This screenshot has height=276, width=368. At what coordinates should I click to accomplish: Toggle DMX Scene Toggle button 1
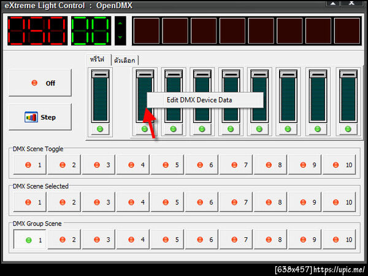(30, 165)
